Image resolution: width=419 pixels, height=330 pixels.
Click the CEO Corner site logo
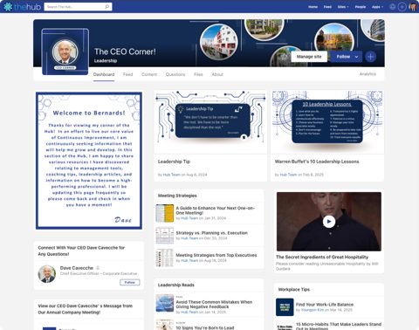tap(65, 52)
